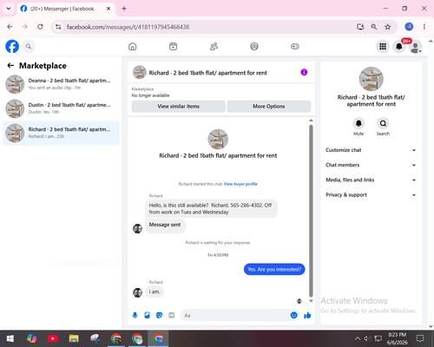Click the site information icon in address bar
The height and width of the screenshot is (347, 434).
click(x=58, y=27)
